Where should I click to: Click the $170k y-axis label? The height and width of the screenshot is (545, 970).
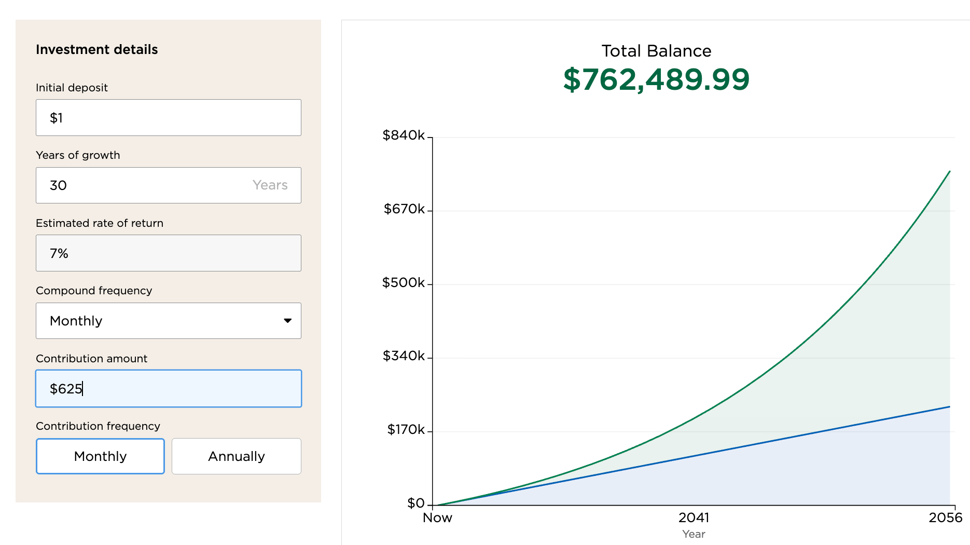pos(406,430)
